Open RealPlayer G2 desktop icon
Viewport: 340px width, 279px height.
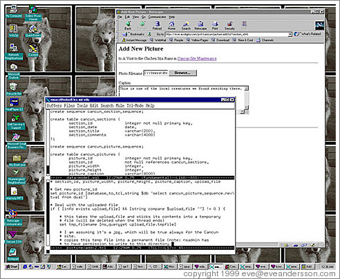(15, 105)
